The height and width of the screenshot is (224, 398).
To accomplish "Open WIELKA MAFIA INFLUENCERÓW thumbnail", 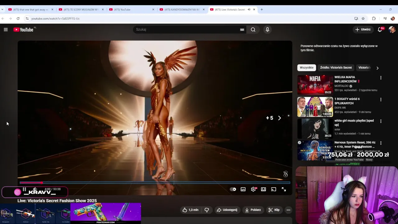I will coord(315,85).
